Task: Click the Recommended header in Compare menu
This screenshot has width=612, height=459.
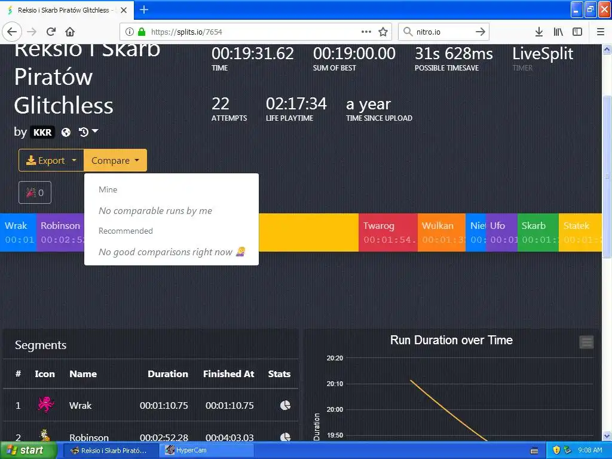Action: click(x=126, y=231)
